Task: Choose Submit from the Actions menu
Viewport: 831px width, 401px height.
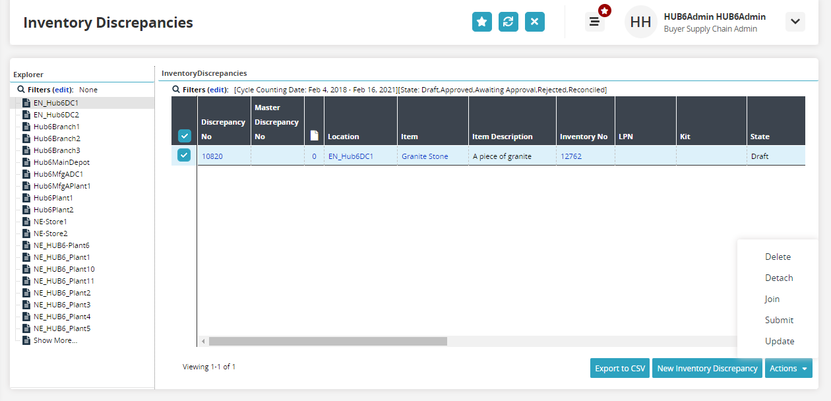Action: tap(778, 320)
